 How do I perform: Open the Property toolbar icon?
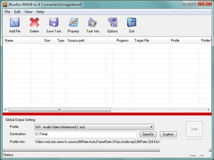click(73, 22)
